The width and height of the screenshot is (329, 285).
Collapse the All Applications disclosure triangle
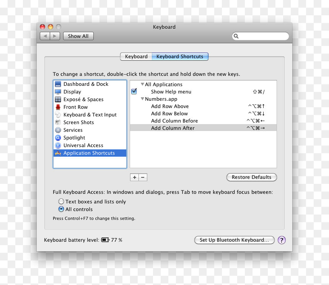pyautogui.click(x=142, y=84)
